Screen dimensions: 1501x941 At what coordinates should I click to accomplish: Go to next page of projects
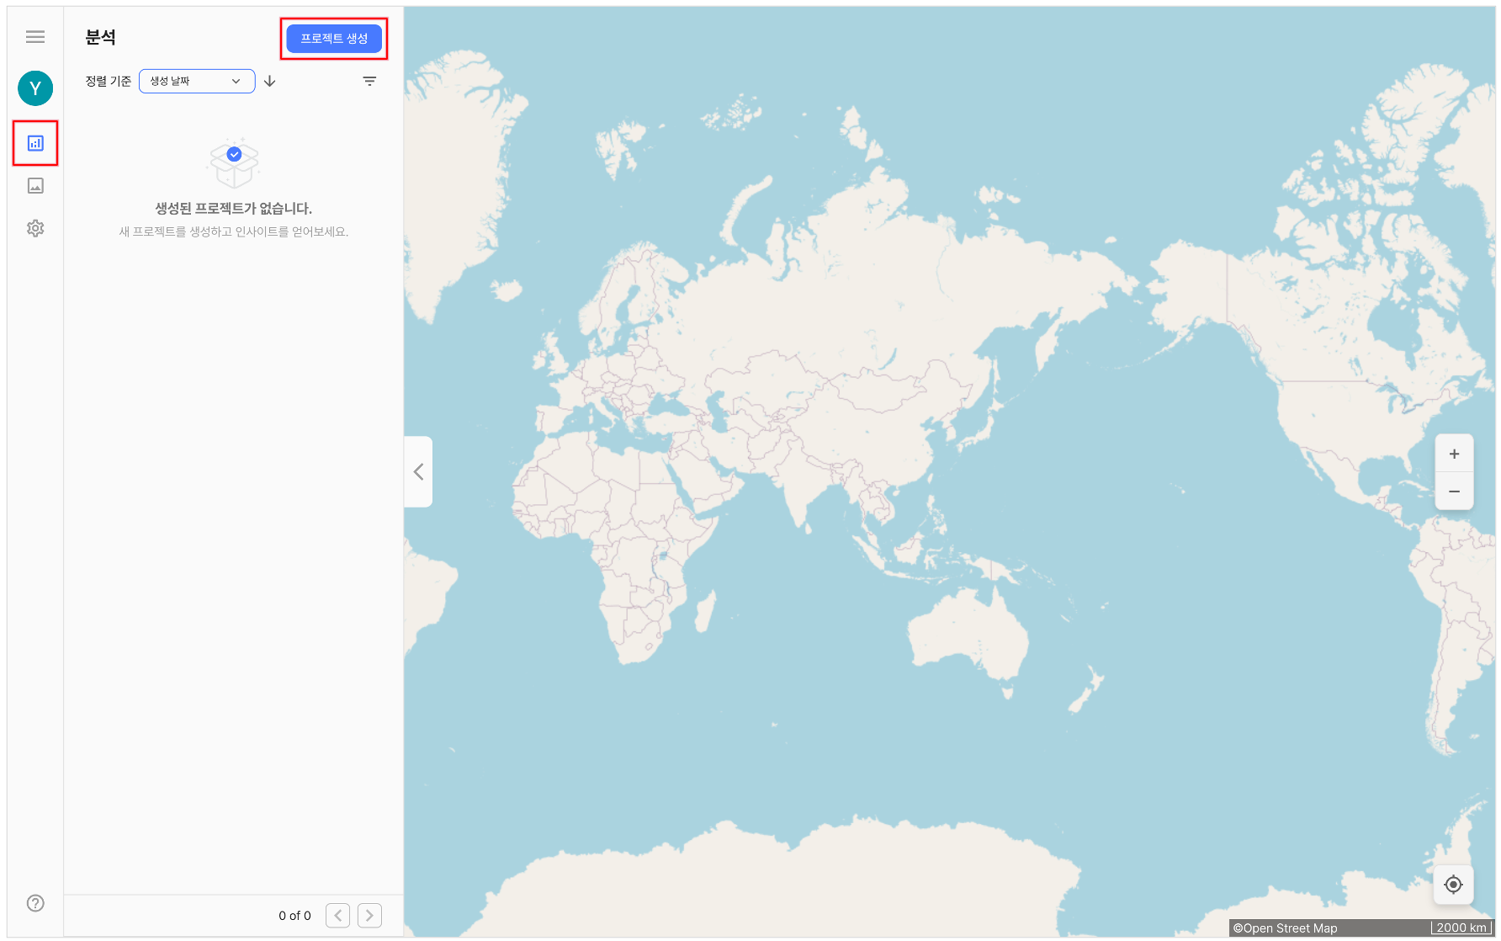pos(369,916)
